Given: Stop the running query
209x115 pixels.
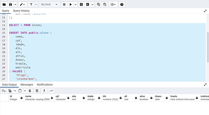Looking at the screenshot, I should click(64, 5).
